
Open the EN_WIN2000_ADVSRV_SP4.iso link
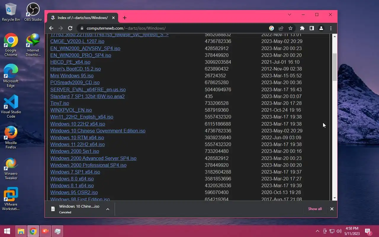(85, 48)
